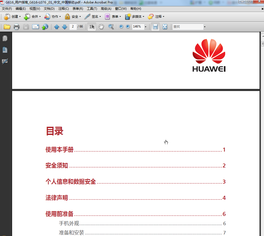Click the Sign (签名) pen icon

point(87,16)
